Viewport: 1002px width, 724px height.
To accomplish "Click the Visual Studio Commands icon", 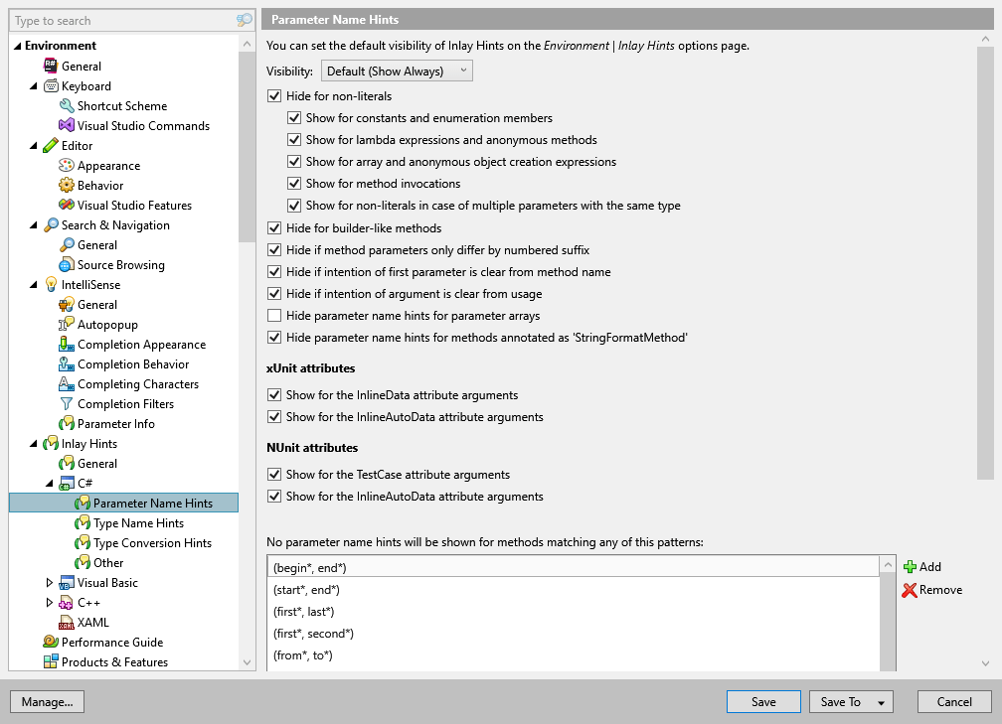I will 67,125.
